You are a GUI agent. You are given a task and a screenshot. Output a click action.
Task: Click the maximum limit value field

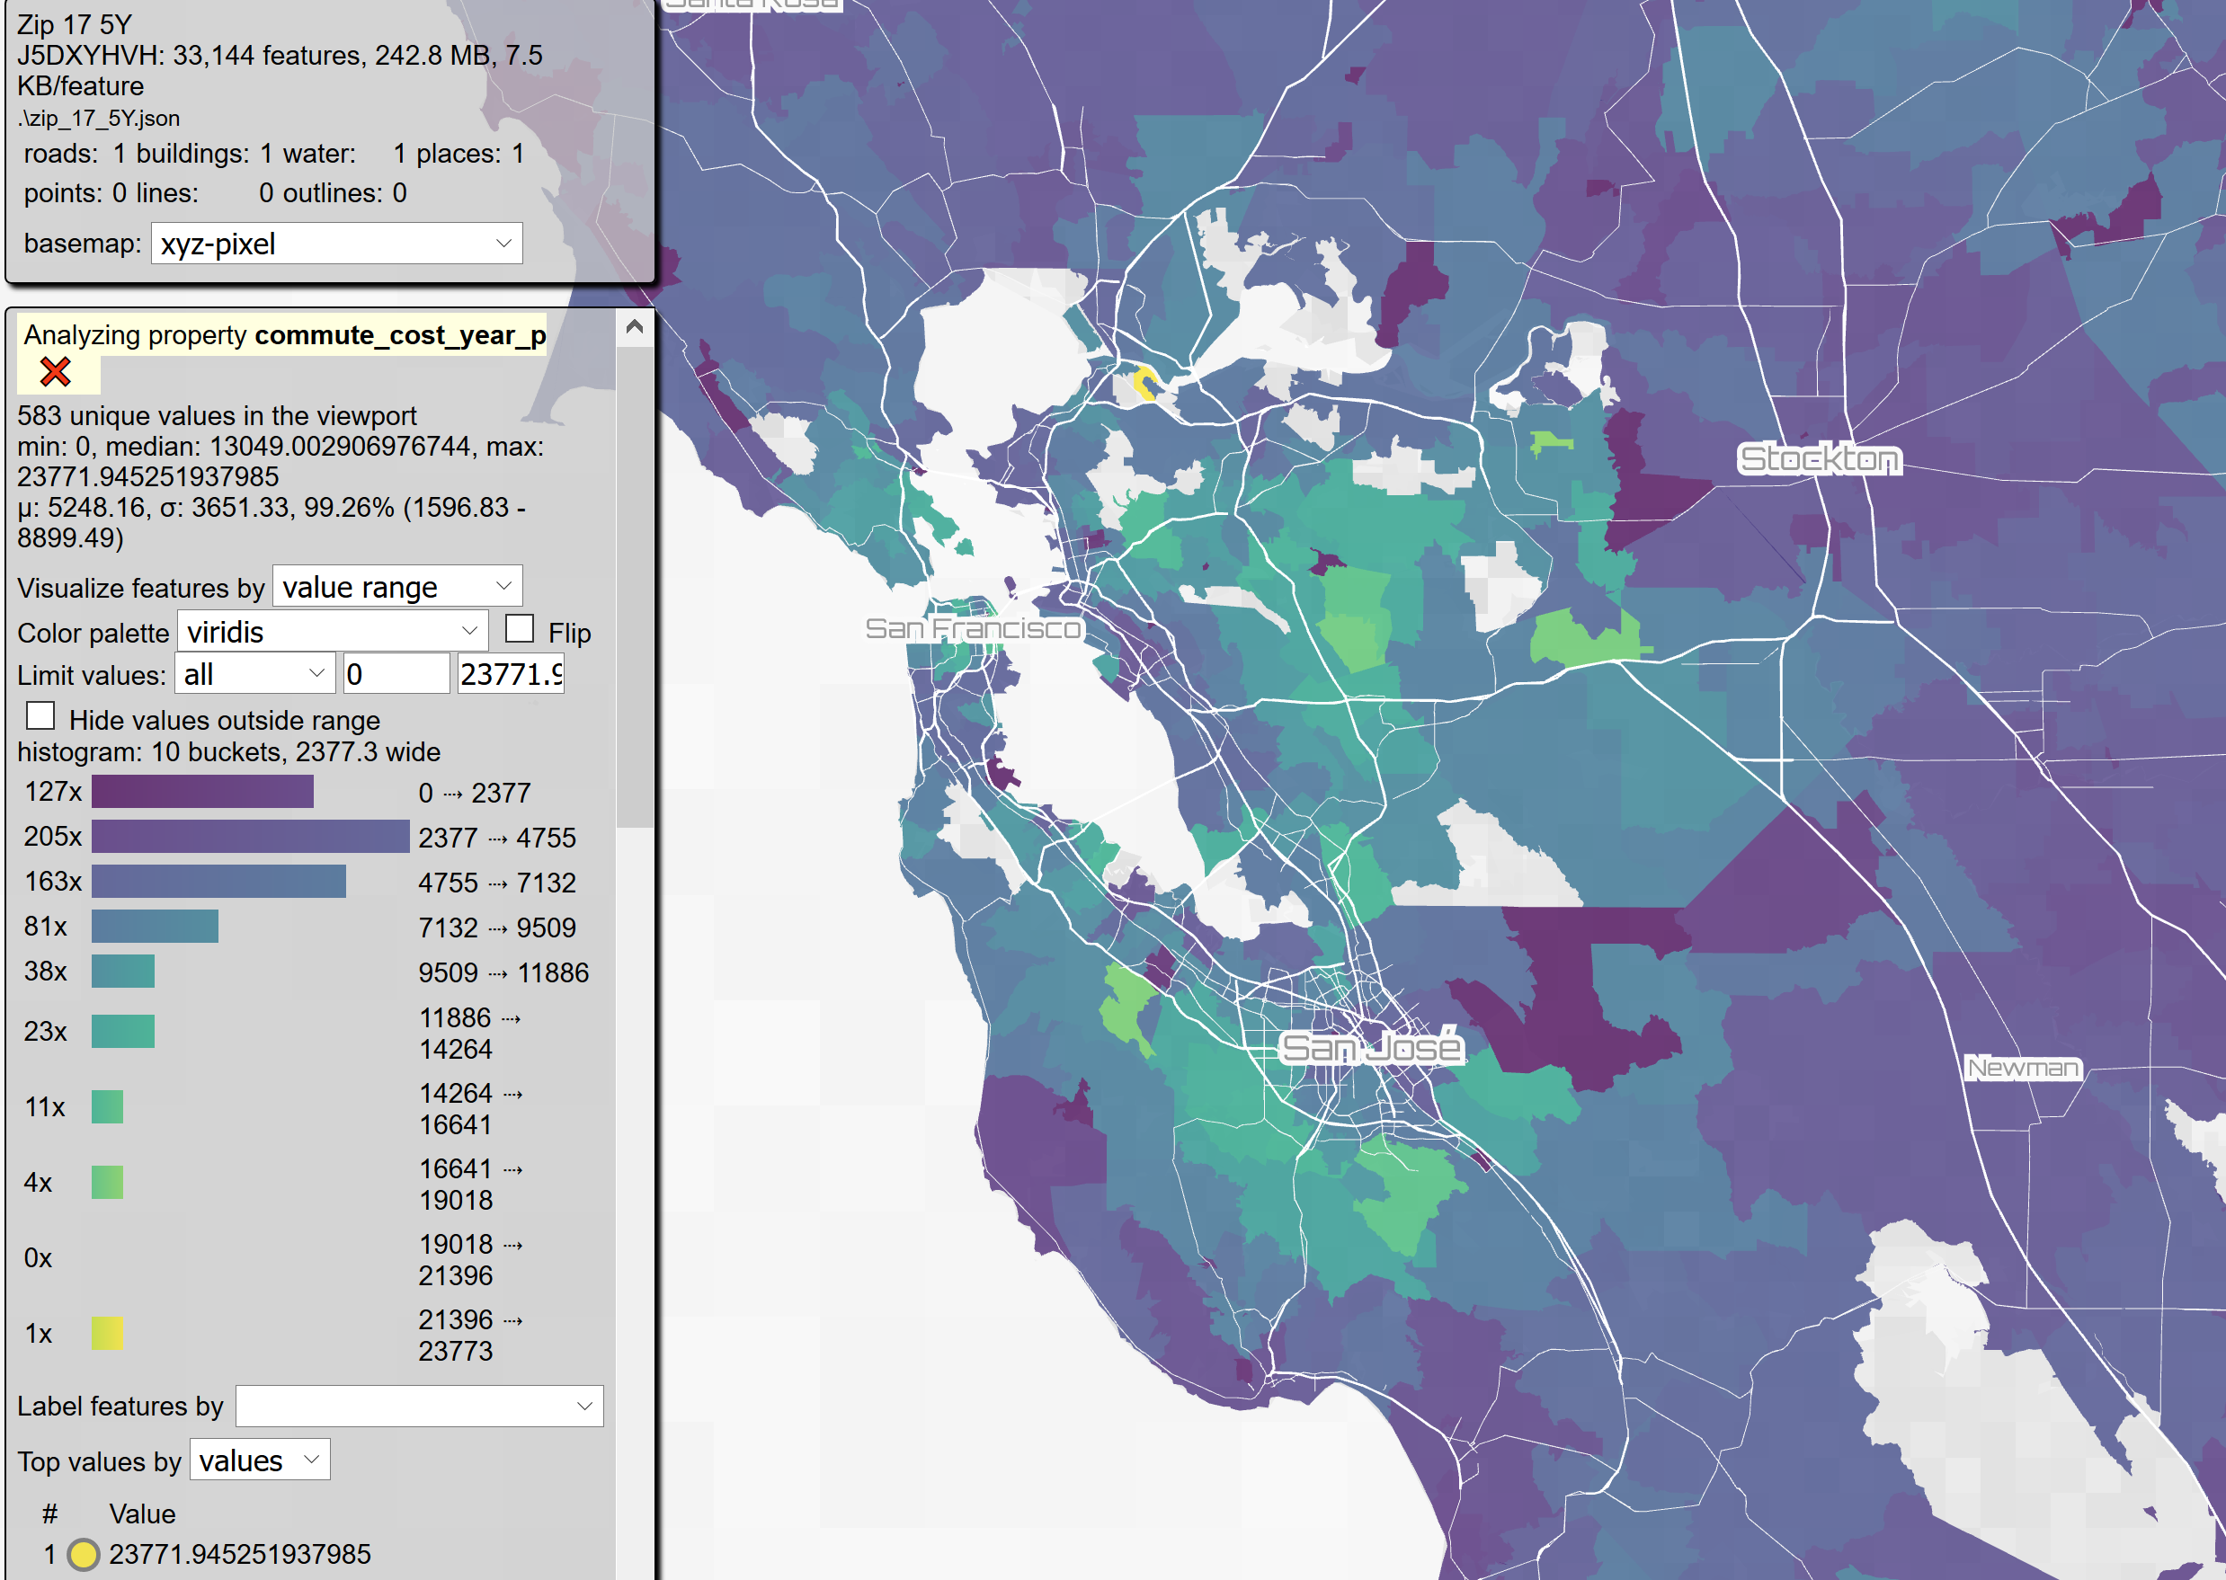coord(511,673)
